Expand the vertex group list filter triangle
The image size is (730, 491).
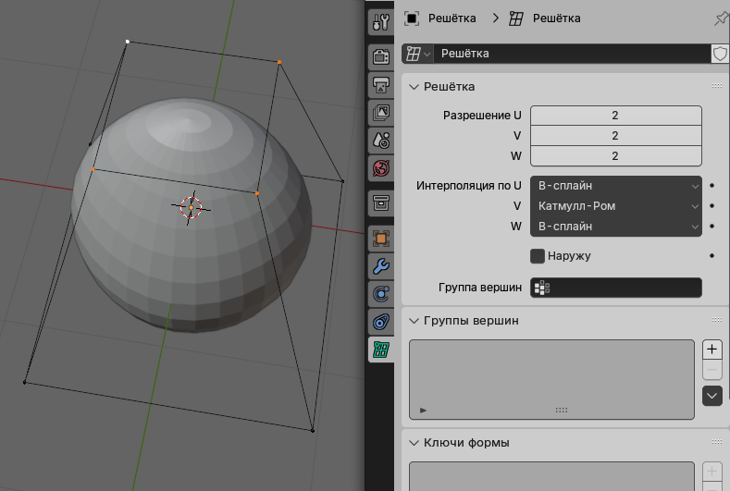pos(423,411)
